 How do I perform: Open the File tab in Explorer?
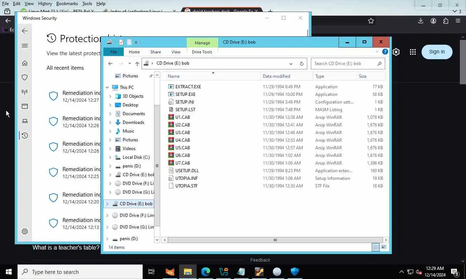point(114,52)
